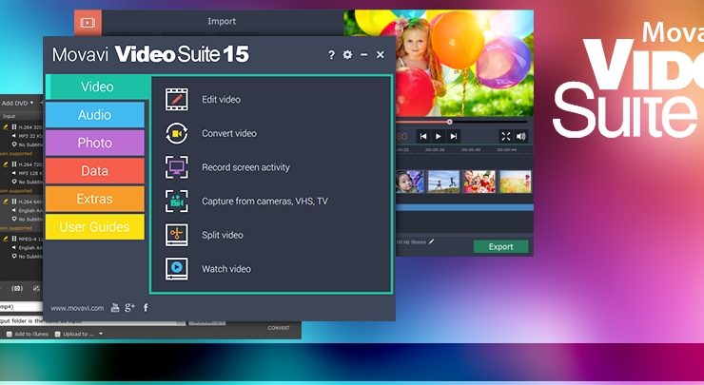Screen dimensions: 704x385
Task: Open settings gear in title bar
Action: coord(347,55)
